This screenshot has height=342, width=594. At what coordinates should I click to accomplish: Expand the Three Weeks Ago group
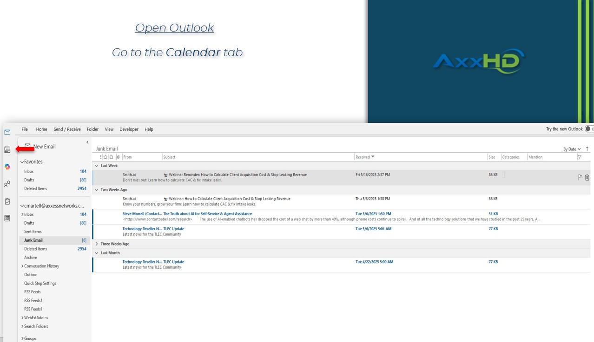[97, 244]
